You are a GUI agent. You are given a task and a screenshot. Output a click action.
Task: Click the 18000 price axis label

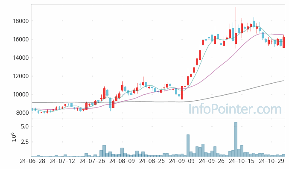coord(21,21)
